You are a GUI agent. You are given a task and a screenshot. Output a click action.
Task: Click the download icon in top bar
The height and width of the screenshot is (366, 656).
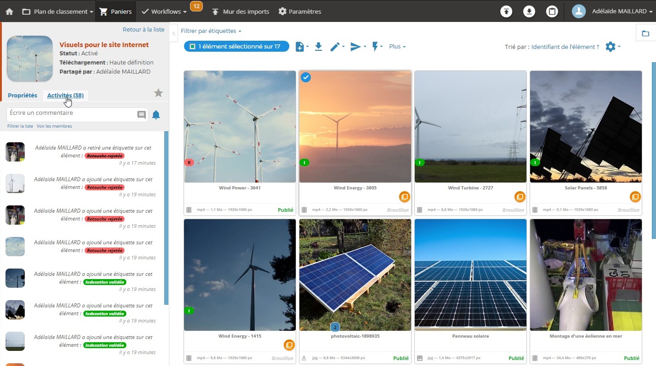pos(529,11)
